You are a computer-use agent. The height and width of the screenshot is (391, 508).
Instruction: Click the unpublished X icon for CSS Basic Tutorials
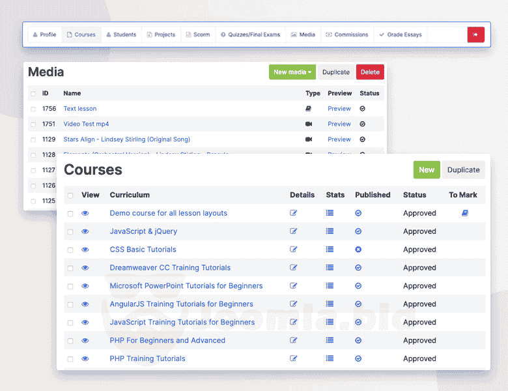tap(358, 250)
